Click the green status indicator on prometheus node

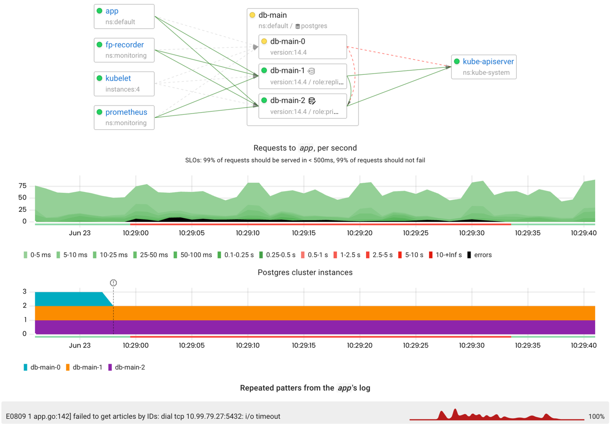tap(99, 112)
